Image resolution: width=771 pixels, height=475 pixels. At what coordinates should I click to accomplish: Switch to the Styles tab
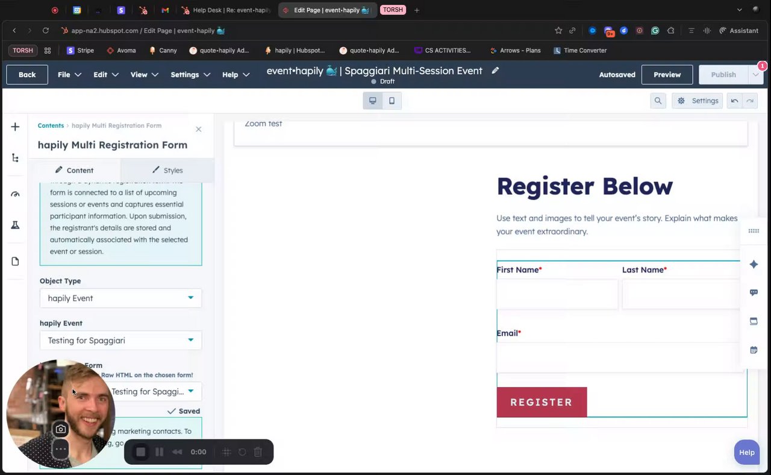tap(167, 170)
